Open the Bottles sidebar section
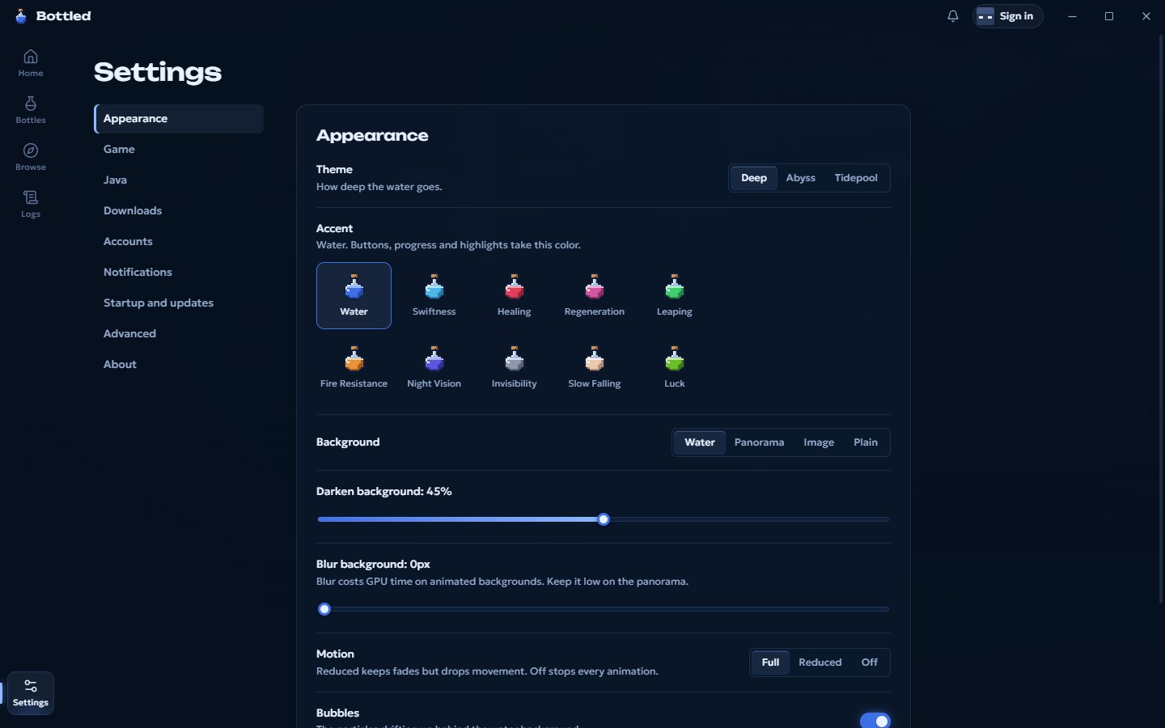 pyautogui.click(x=31, y=110)
